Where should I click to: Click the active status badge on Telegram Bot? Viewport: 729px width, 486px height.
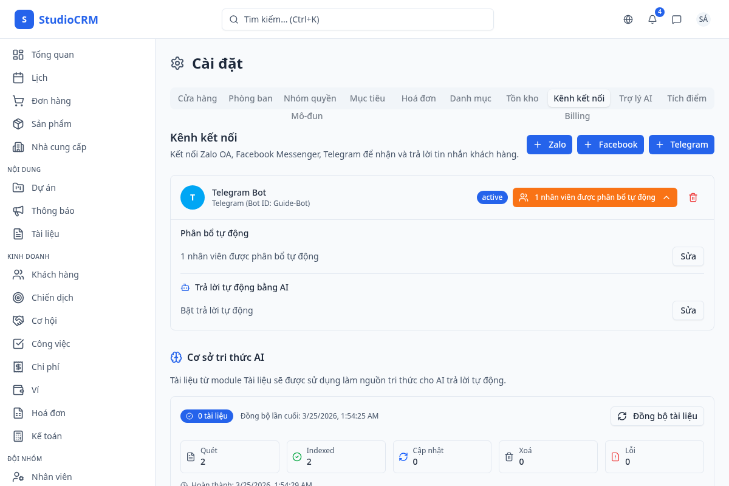point(492,197)
